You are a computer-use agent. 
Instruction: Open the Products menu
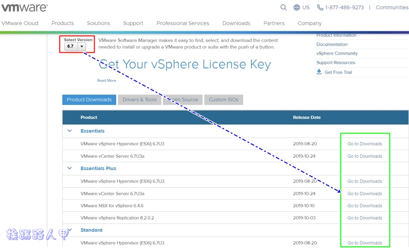click(x=63, y=23)
